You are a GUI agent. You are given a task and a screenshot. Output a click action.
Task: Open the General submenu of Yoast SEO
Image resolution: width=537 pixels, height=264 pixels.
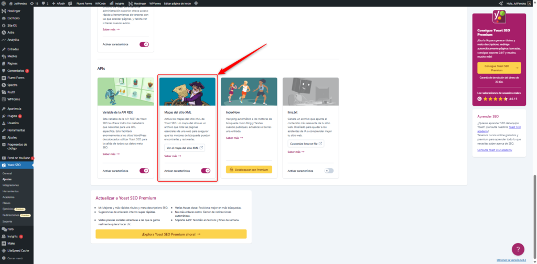point(7,173)
